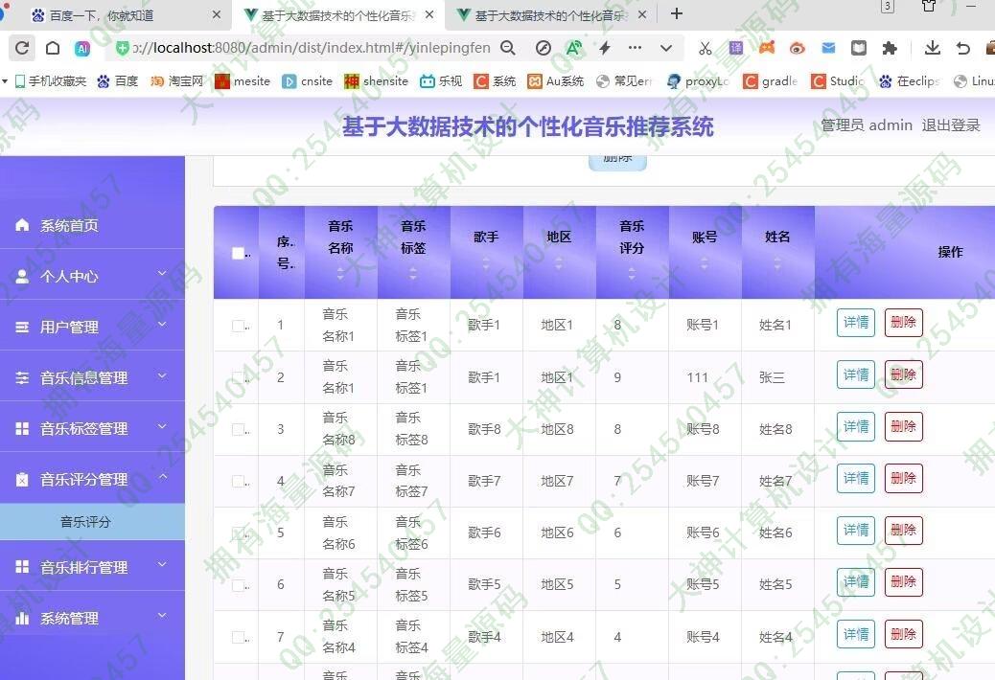Expand the 音乐排行管理 menu chevron
This screenshot has width=995, height=680.
162,564
